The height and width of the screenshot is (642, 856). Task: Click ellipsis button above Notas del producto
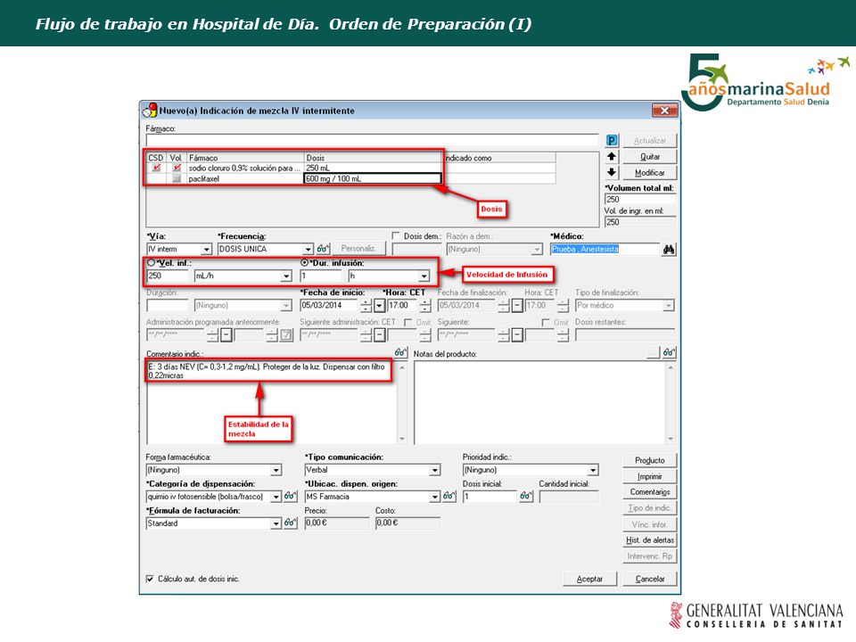coord(653,353)
